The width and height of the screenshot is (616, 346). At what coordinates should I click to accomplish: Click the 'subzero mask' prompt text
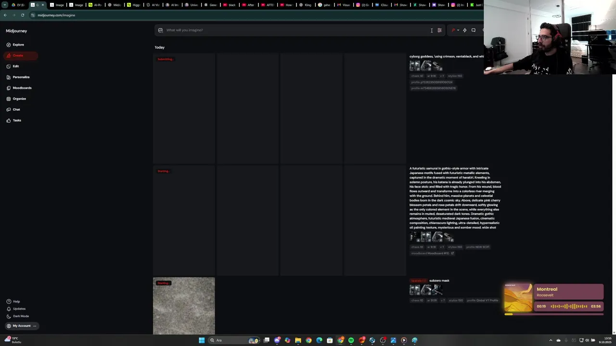(x=439, y=281)
